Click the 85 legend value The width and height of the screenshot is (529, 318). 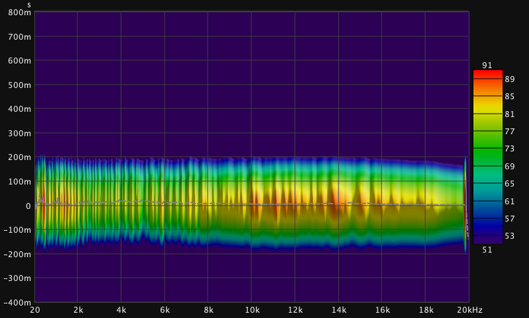pyautogui.click(x=510, y=97)
